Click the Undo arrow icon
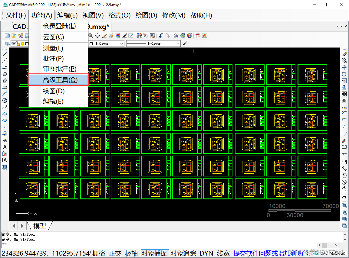Screen dimensions: 349x258 pyautogui.click(x=161, y=36)
